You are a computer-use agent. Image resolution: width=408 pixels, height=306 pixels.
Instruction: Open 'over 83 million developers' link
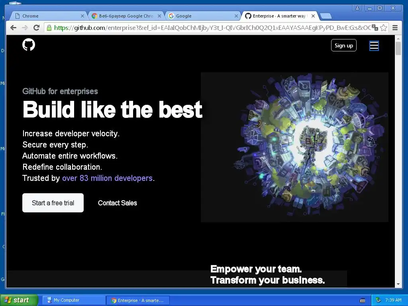(x=107, y=178)
